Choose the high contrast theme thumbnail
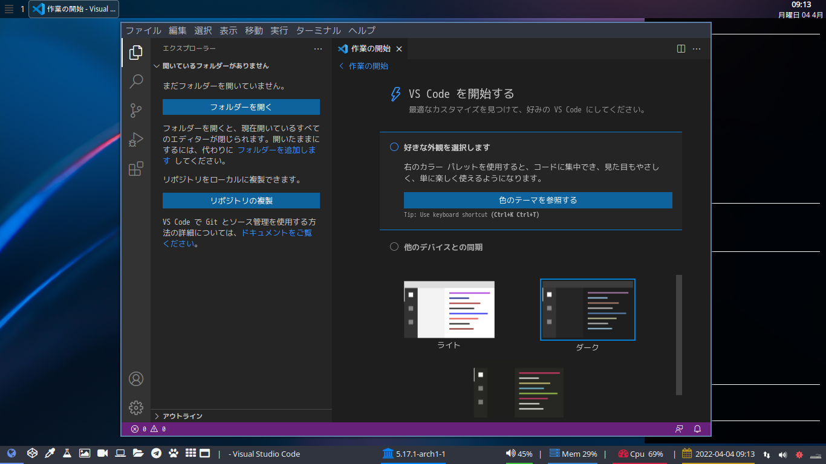The image size is (826, 464). click(518, 392)
